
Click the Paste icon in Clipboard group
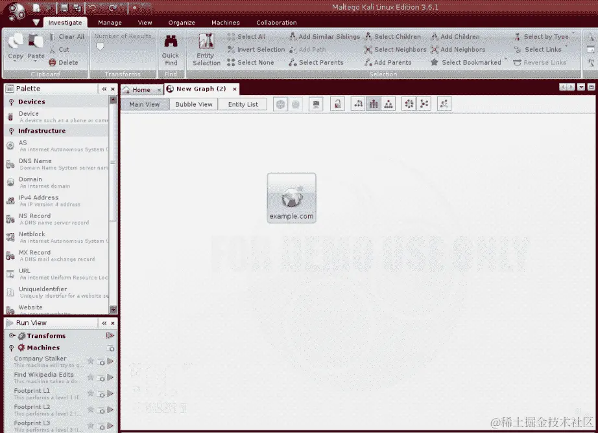36,41
